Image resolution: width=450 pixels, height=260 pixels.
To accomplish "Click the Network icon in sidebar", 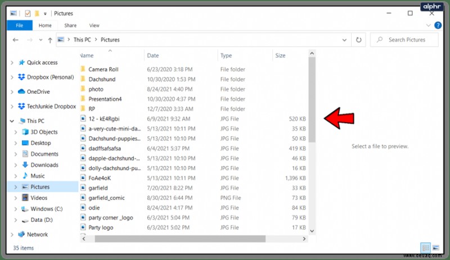I will tap(21, 234).
